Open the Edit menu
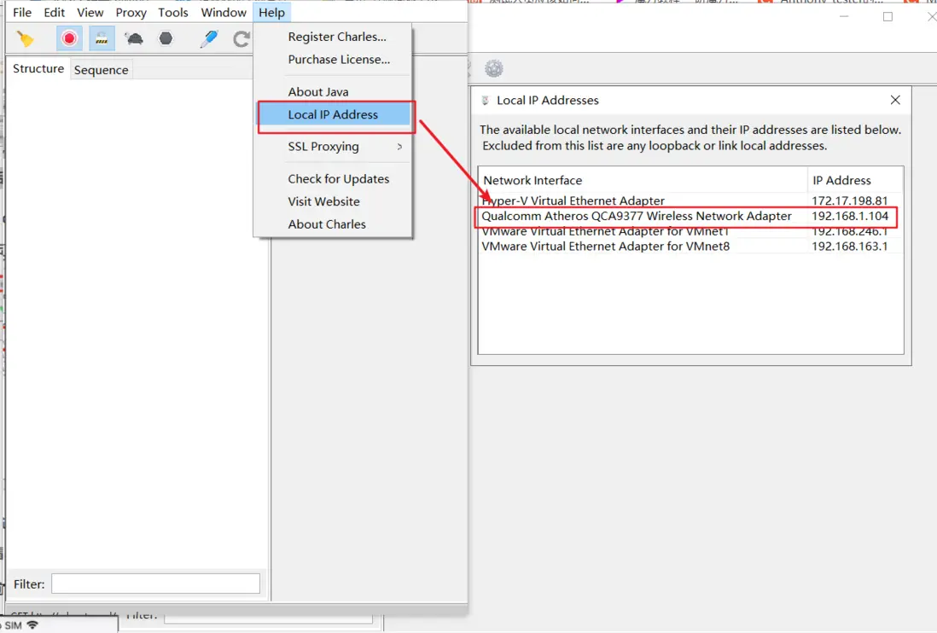This screenshot has width=937, height=633. point(54,13)
